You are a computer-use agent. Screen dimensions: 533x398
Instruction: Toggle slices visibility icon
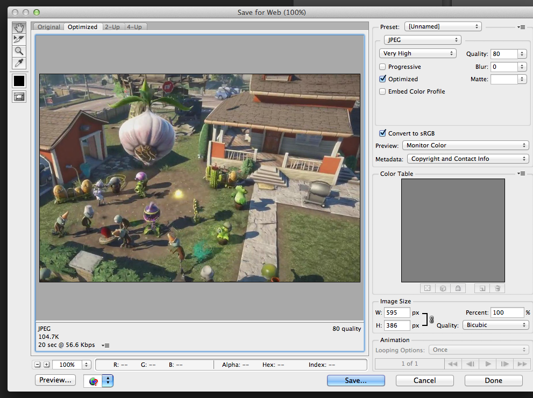point(19,97)
